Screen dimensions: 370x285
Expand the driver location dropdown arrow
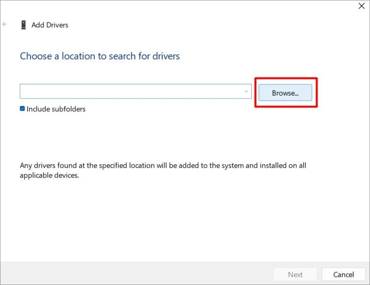click(x=246, y=91)
